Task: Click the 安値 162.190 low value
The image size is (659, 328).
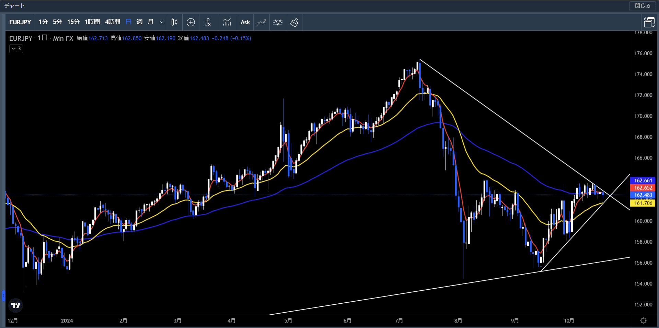Action: [160, 38]
